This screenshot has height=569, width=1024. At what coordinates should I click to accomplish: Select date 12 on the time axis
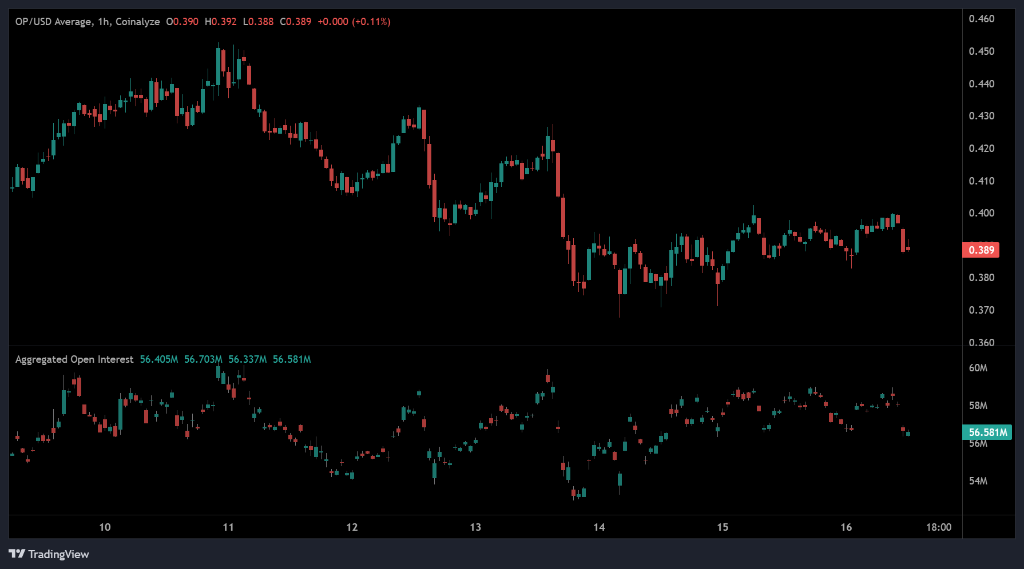(x=352, y=527)
